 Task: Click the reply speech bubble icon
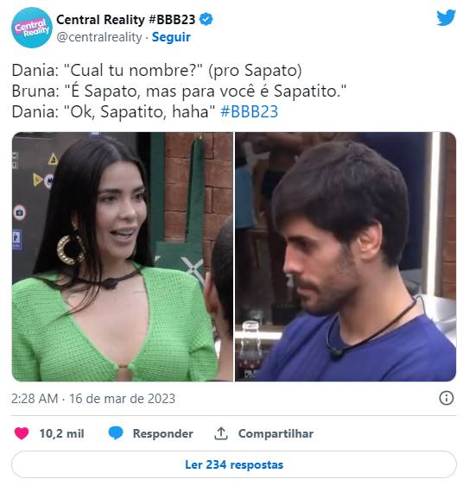pyautogui.click(x=116, y=433)
